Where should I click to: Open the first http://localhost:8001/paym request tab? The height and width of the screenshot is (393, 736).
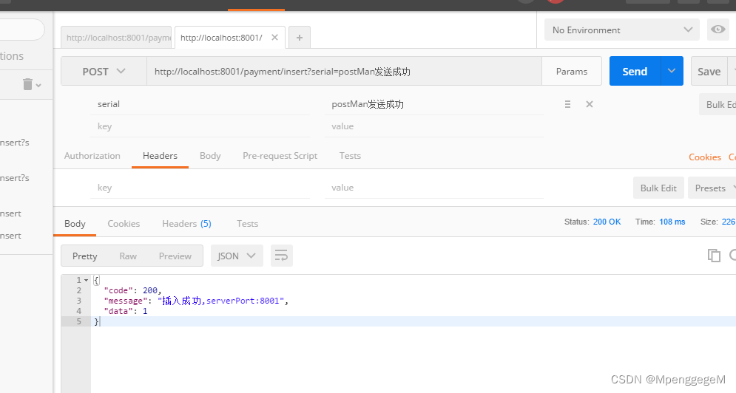click(116, 38)
